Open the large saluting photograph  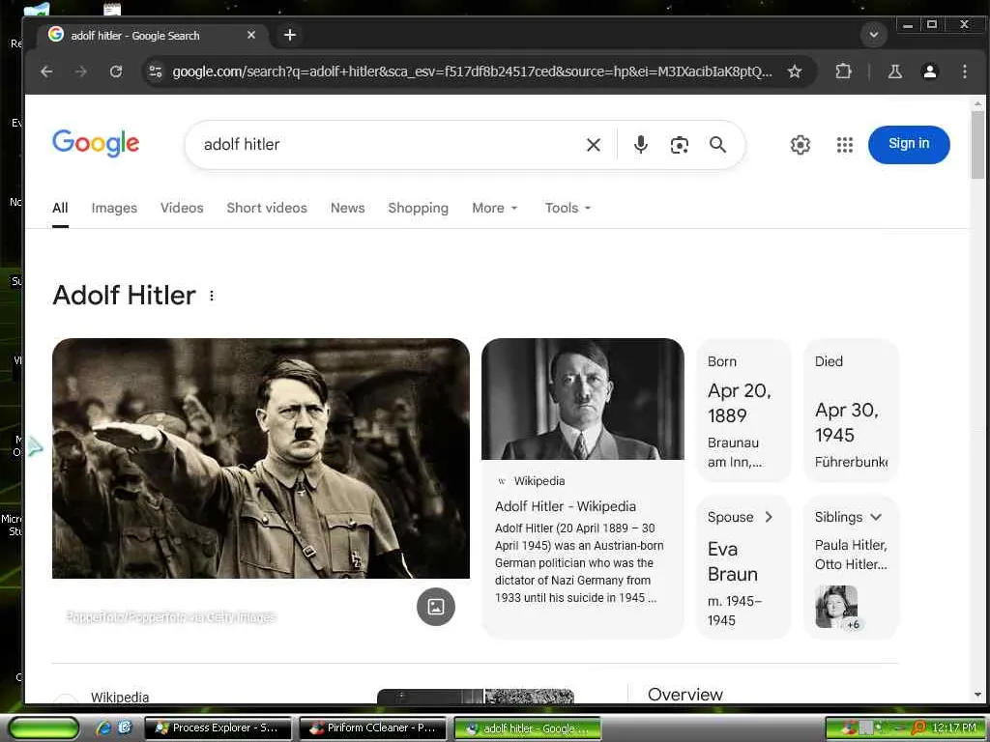point(261,458)
